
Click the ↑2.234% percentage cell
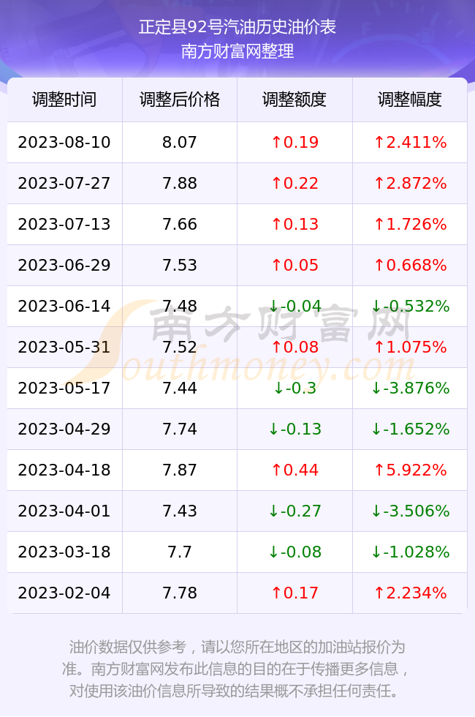click(x=410, y=593)
